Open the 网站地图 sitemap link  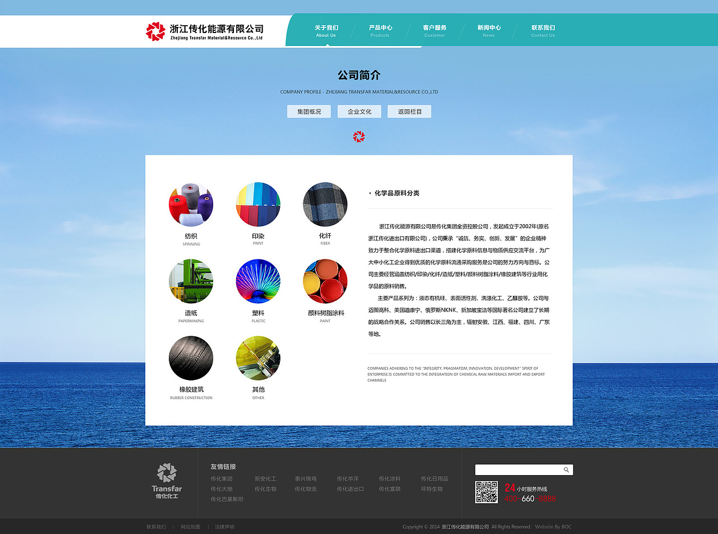pos(191,527)
